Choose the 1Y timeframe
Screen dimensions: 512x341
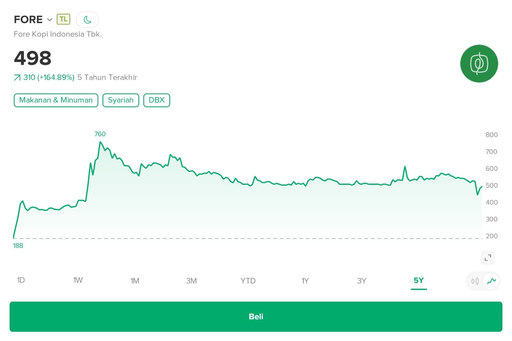click(x=305, y=281)
